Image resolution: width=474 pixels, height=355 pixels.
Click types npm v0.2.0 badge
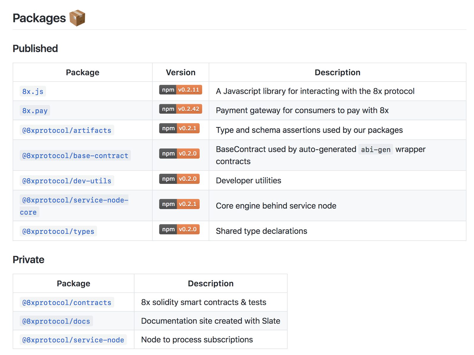point(179,229)
